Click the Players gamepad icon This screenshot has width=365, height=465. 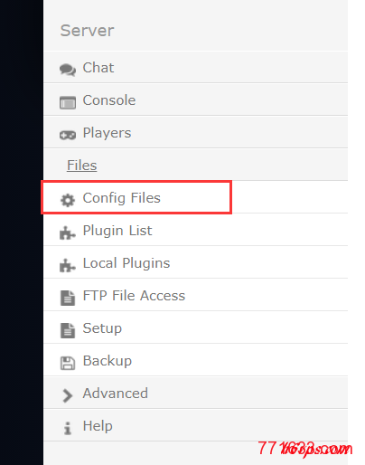68,135
